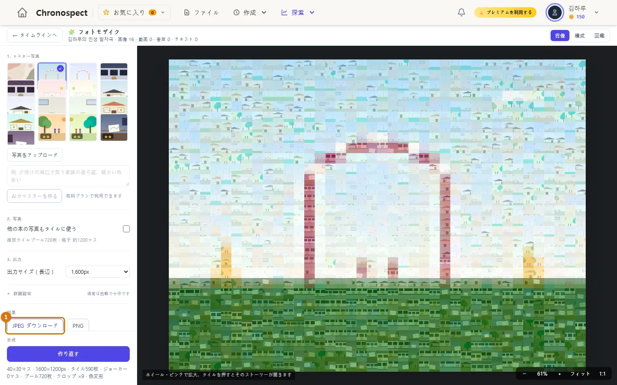Click the mosaic preview image
Image resolution: width=617 pixels, height=385 pixels.
click(x=377, y=215)
